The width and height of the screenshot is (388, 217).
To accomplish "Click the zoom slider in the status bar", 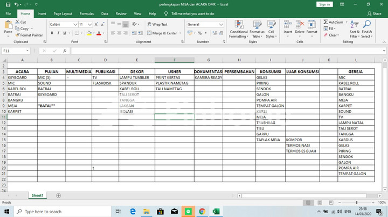I will coord(357,202).
